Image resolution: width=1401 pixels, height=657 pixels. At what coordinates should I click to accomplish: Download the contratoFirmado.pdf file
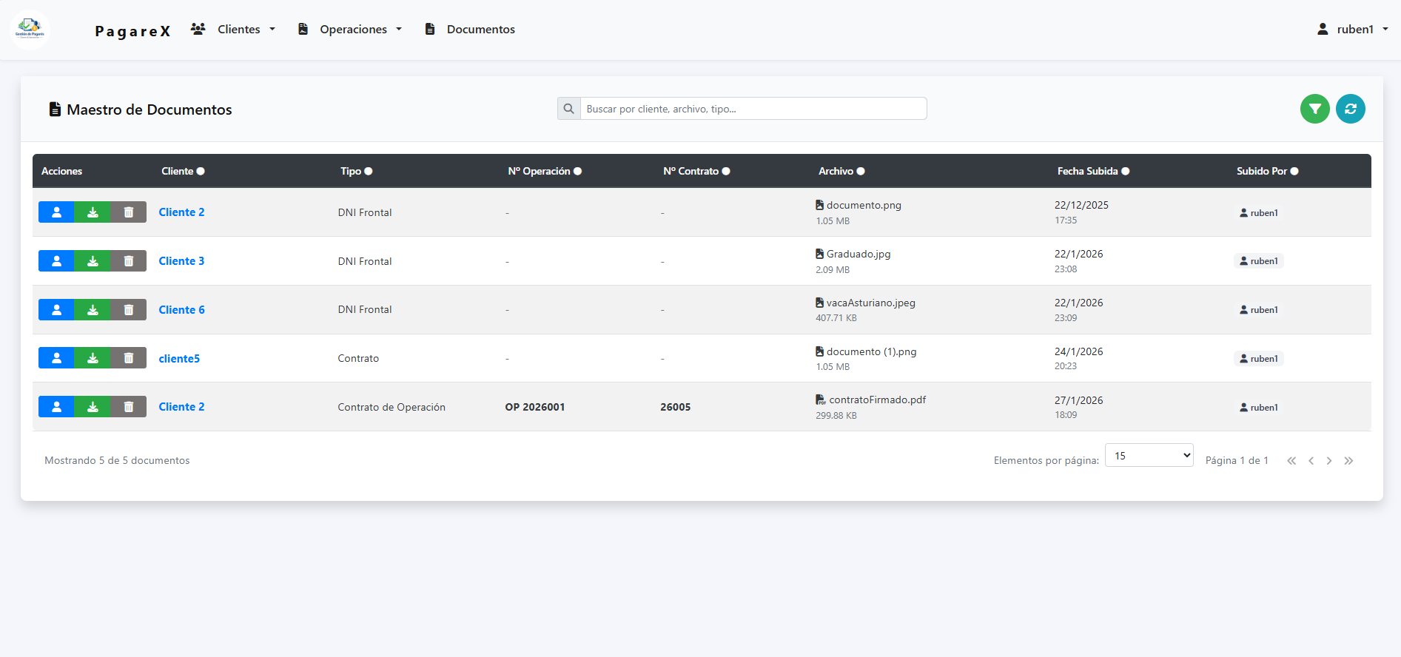click(93, 407)
